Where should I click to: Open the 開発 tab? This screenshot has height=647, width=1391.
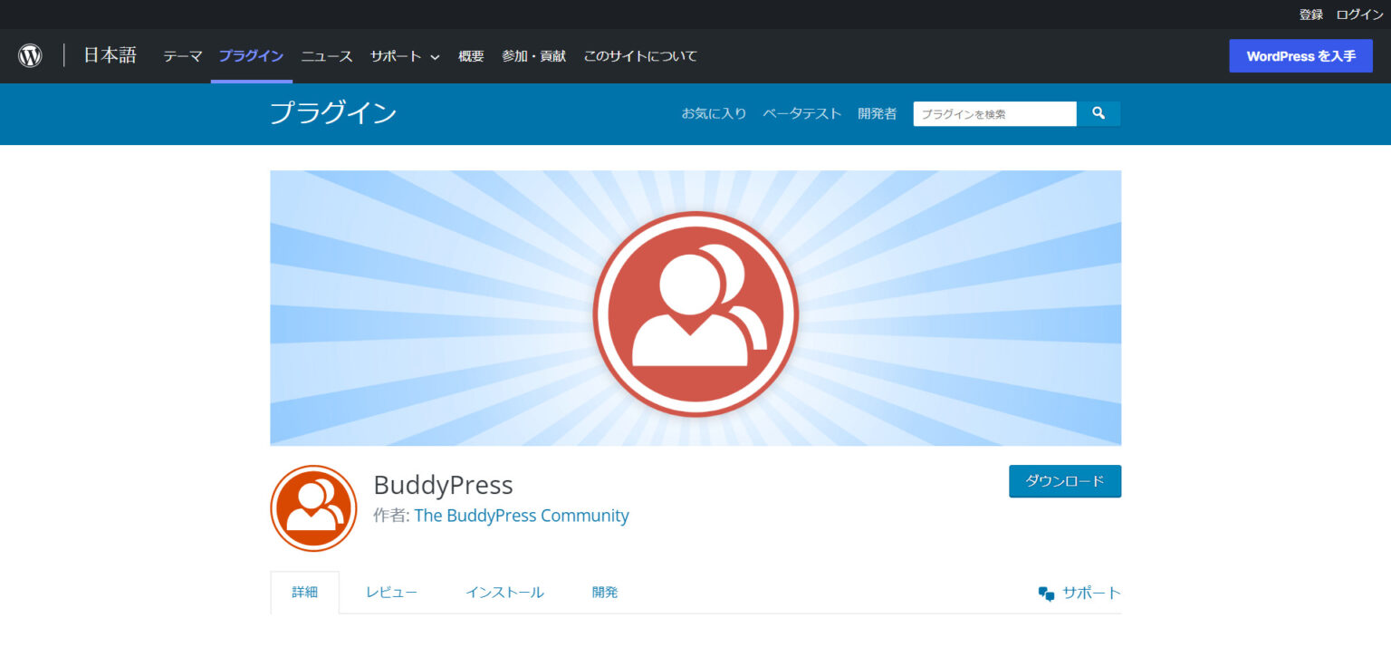pos(604,592)
